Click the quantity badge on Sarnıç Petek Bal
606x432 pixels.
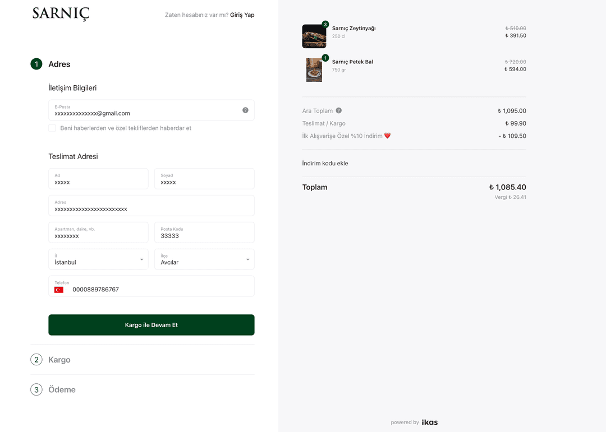[x=325, y=58]
